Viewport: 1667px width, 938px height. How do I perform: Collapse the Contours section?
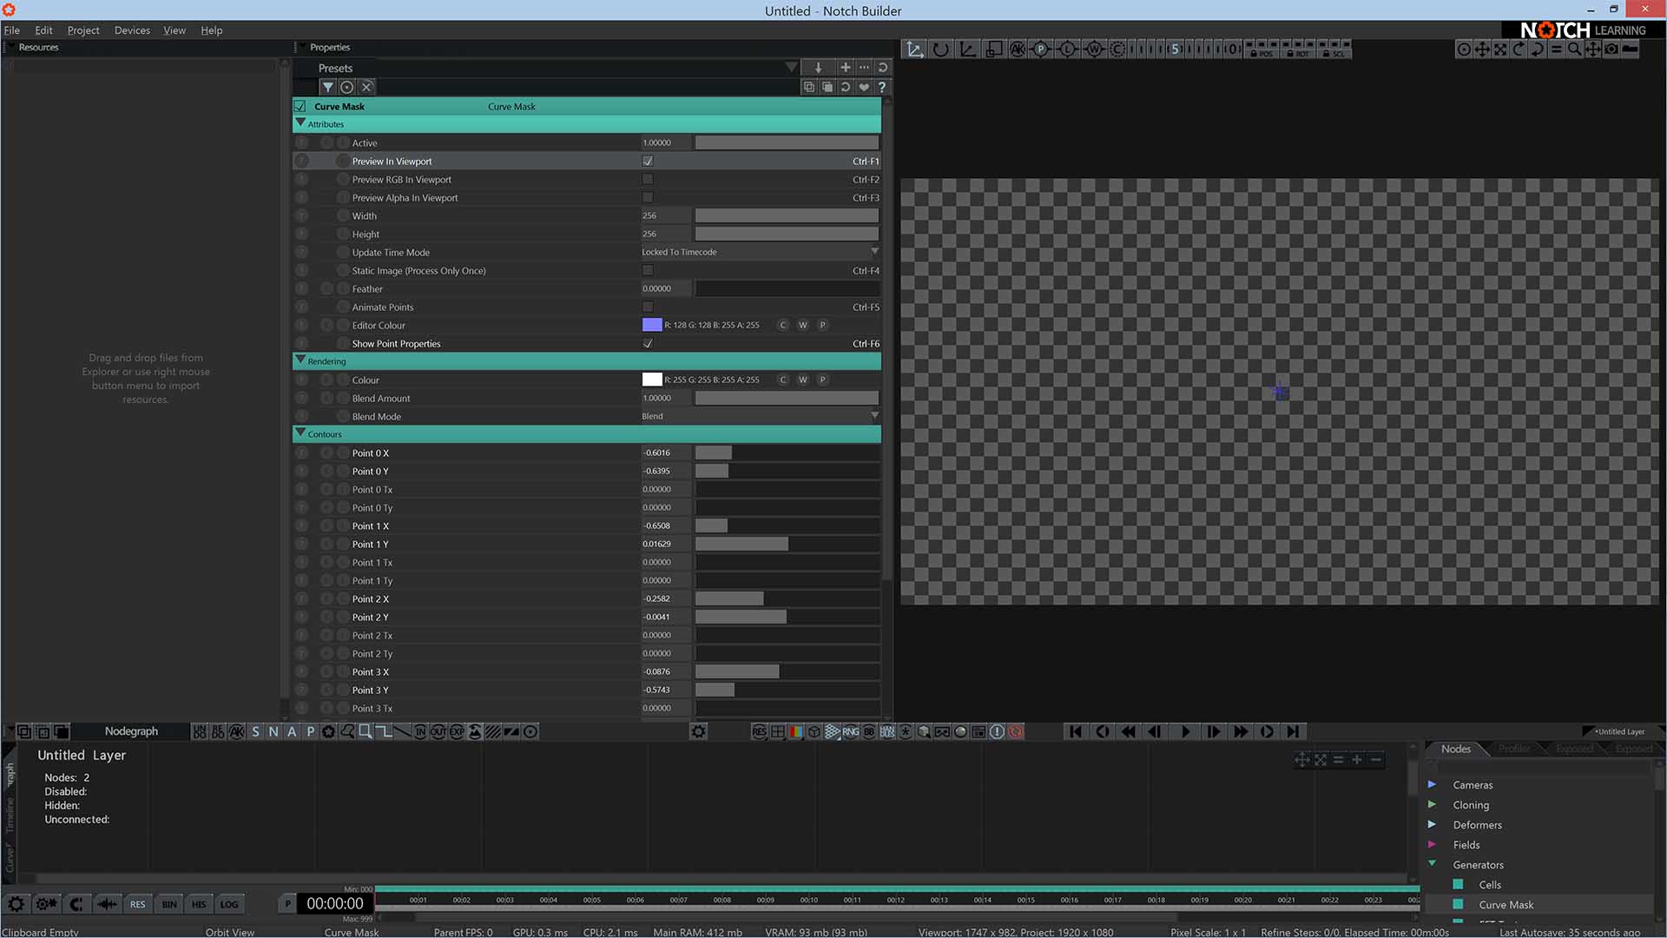click(x=301, y=433)
